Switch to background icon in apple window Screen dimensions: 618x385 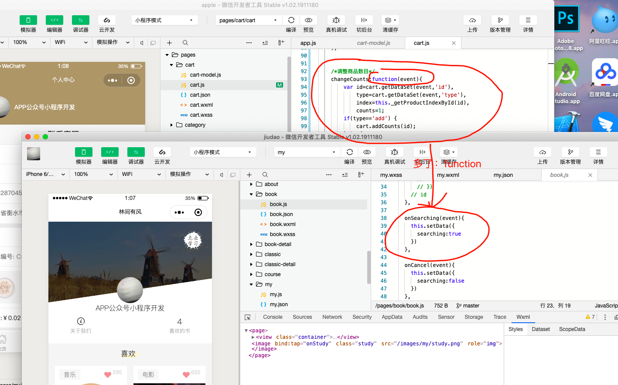point(364,20)
